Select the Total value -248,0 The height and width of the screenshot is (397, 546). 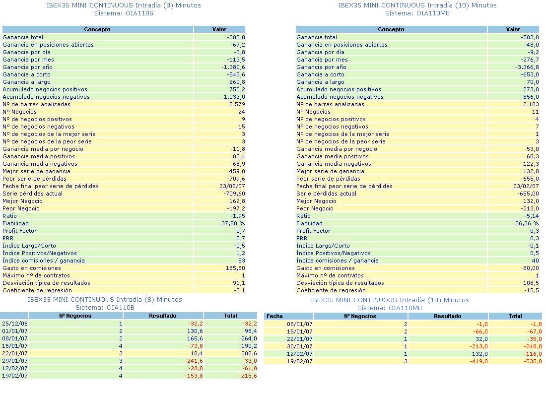point(533,346)
